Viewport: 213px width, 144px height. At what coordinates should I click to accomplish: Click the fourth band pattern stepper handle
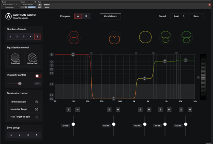tap(165, 61)
